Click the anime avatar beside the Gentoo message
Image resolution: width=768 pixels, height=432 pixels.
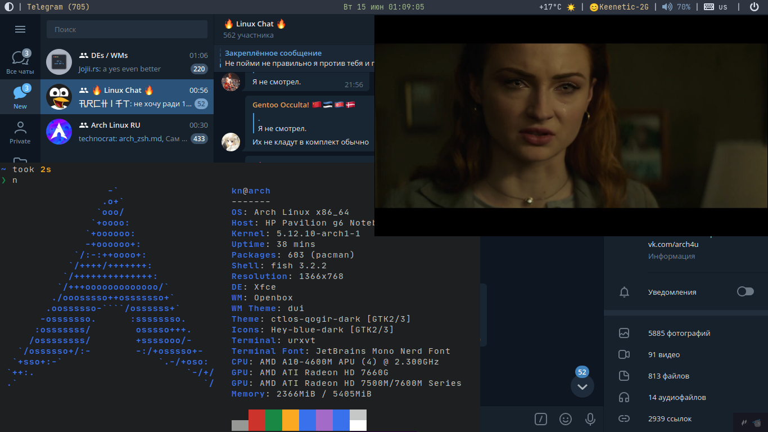pyautogui.click(x=231, y=142)
